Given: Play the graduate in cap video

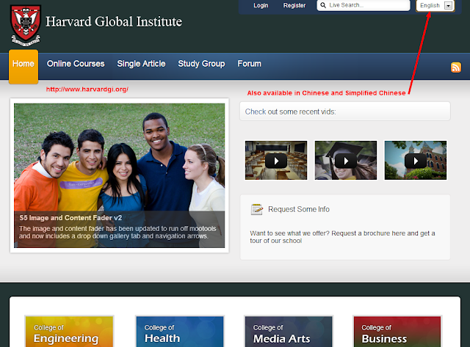Looking at the screenshot, I should (346, 161).
